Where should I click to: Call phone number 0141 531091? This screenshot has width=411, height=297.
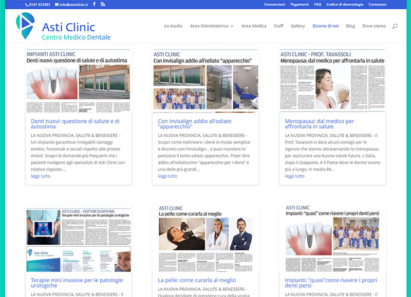(x=38, y=5)
